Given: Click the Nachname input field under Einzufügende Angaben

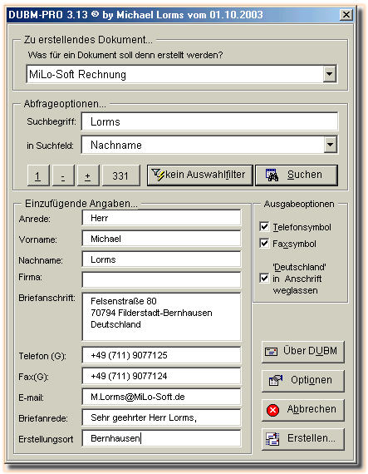Looking at the screenshot, I should coord(161,259).
